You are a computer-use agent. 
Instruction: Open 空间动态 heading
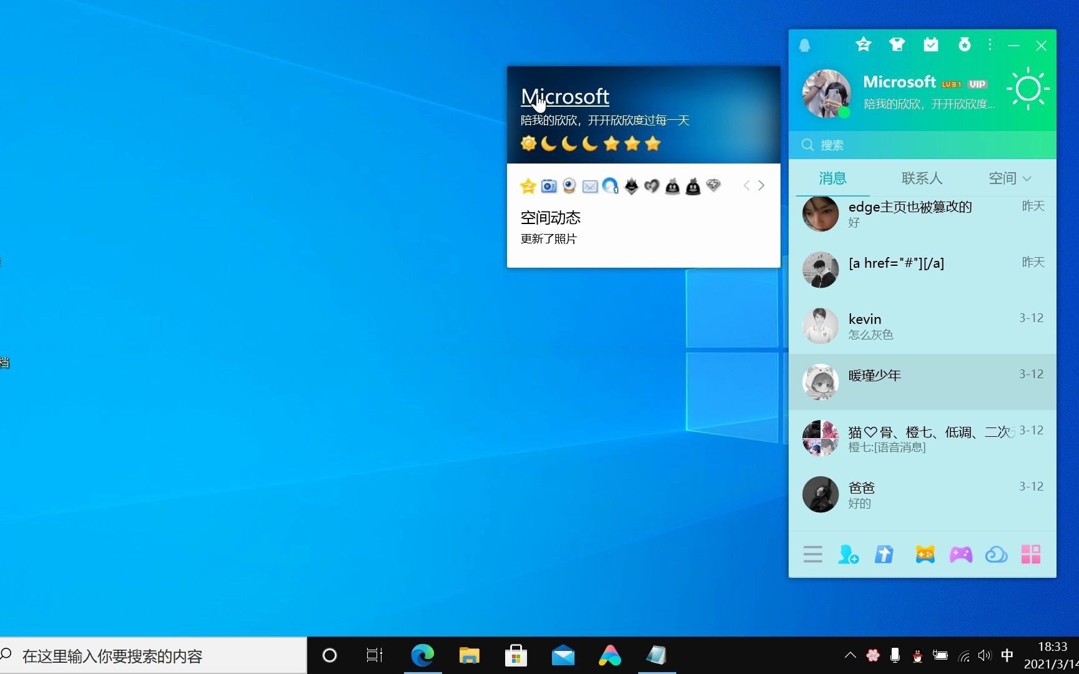point(551,218)
